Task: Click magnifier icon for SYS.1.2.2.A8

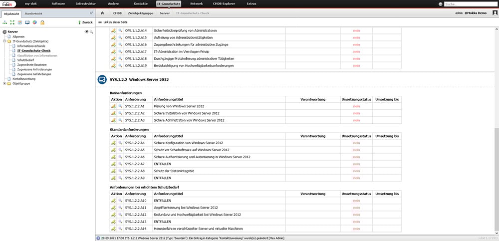Action: click(x=120, y=171)
